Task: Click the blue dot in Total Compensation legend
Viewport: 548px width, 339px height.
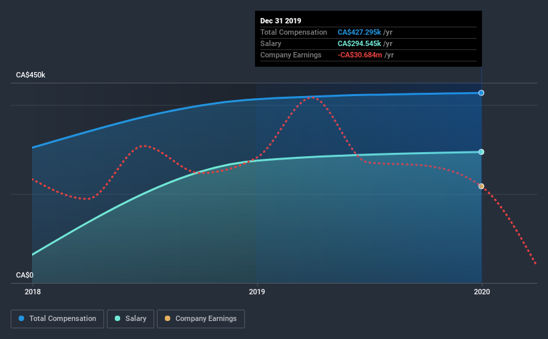Action: [21, 318]
